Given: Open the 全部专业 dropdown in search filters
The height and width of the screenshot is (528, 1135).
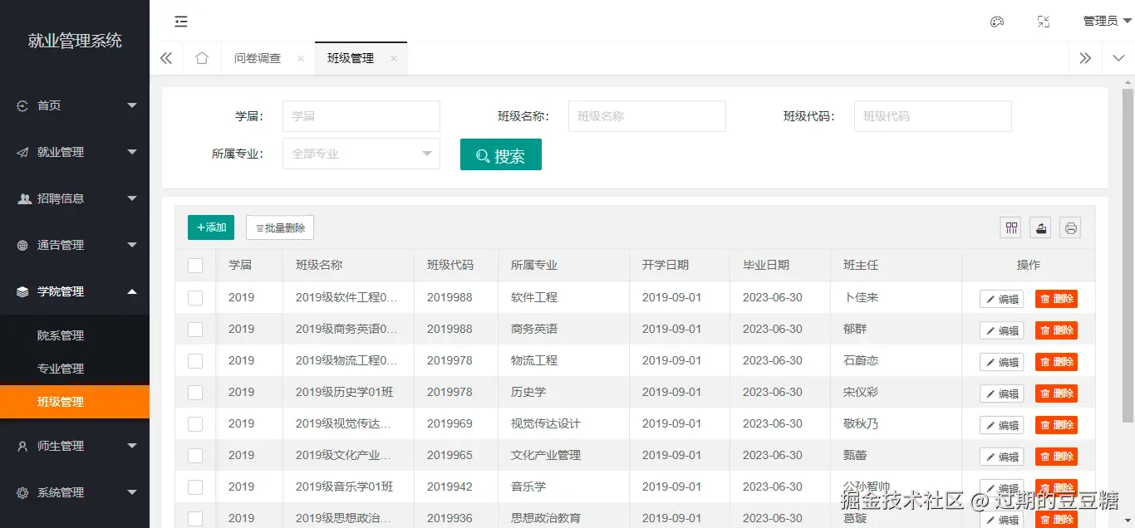Looking at the screenshot, I should click(x=361, y=154).
